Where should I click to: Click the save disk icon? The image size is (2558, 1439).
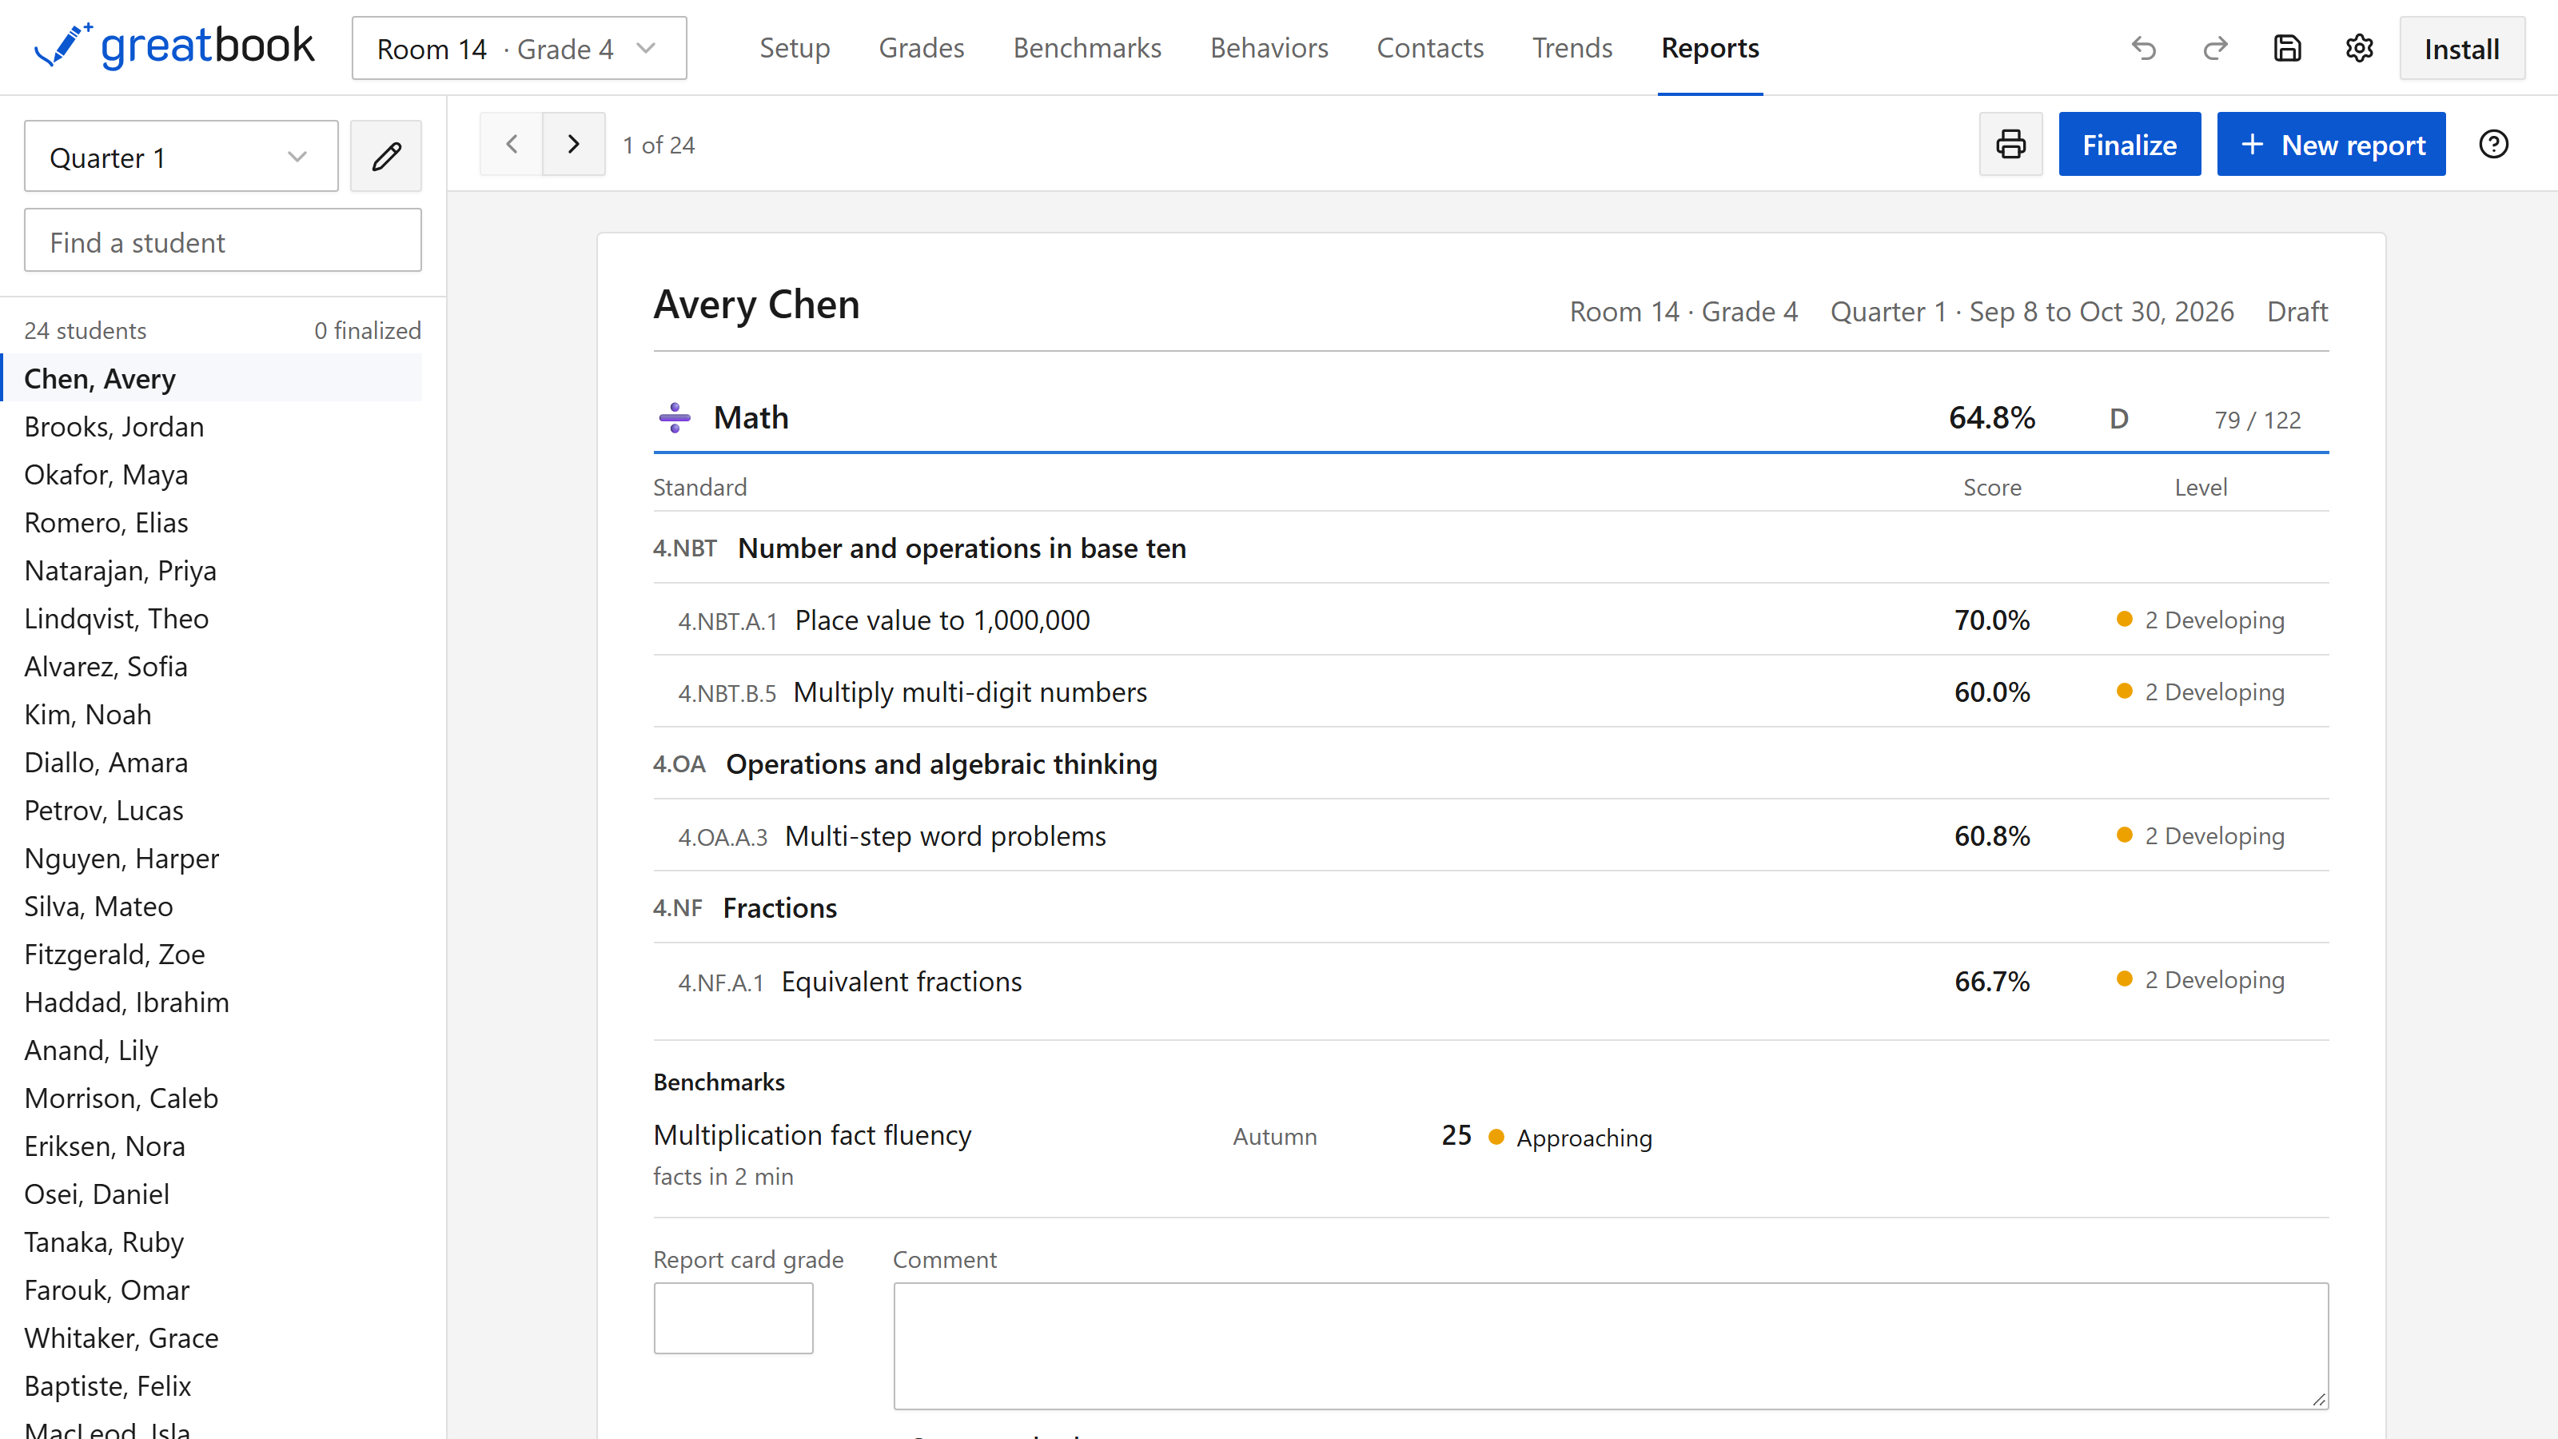2288,49
